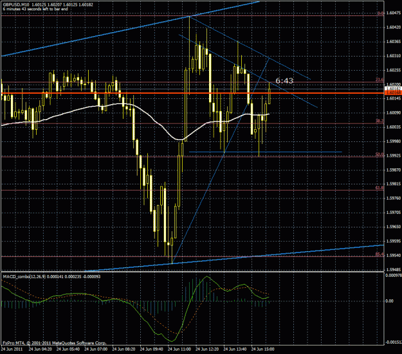Click the '24 Jun 05:40' time label
This screenshot has height=354, width=402.
coord(68,349)
